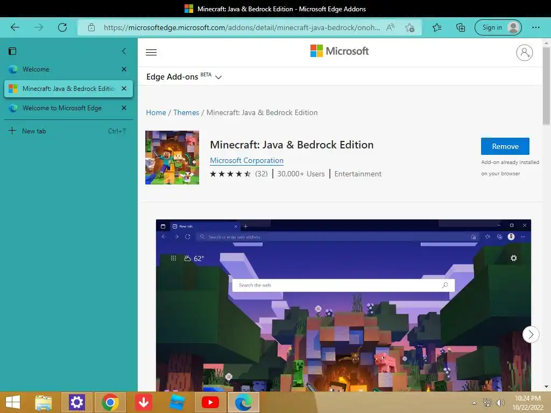Click the page vertical scrollbar thumb

click(546, 86)
